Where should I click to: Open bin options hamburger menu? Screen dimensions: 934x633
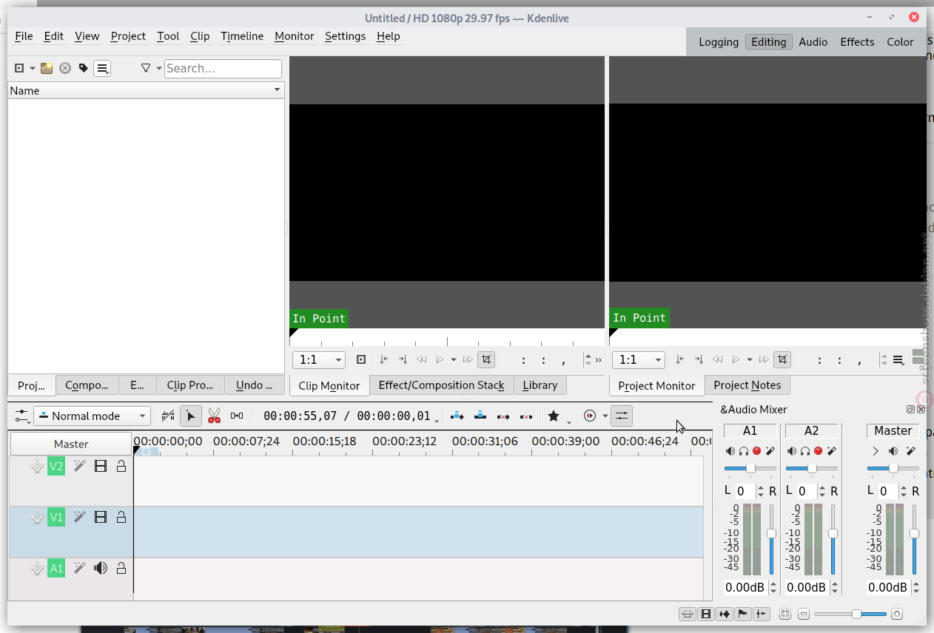103,68
